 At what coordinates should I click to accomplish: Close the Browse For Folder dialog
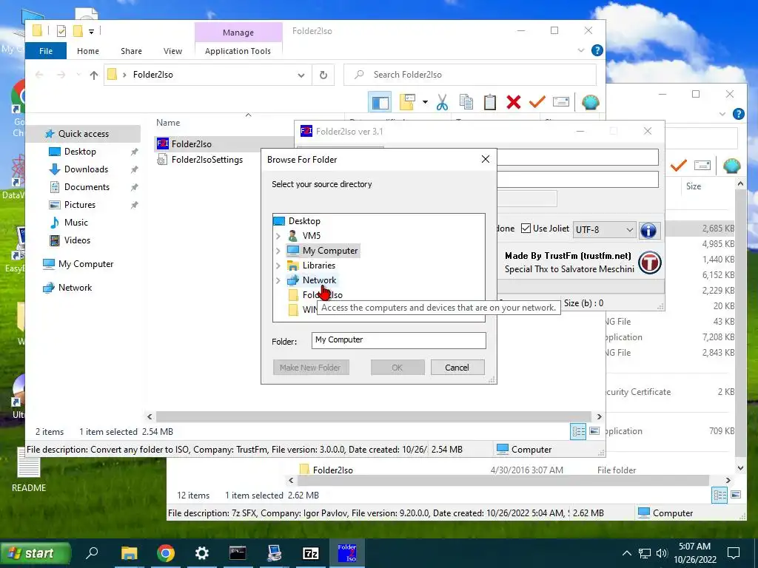[x=486, y=160]
